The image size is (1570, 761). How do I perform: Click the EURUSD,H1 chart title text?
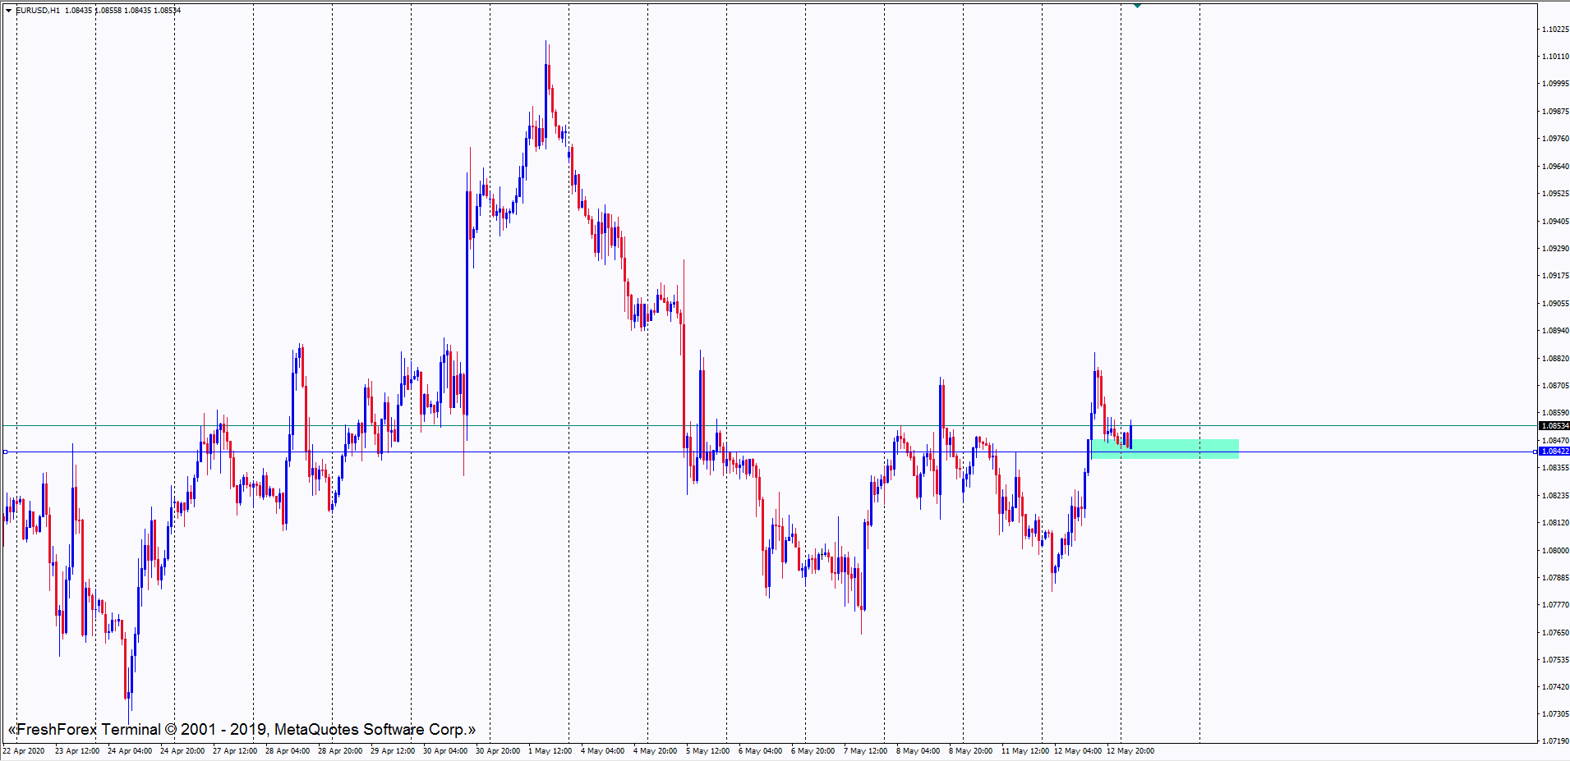pyautogui.click(x=39, y=11)
